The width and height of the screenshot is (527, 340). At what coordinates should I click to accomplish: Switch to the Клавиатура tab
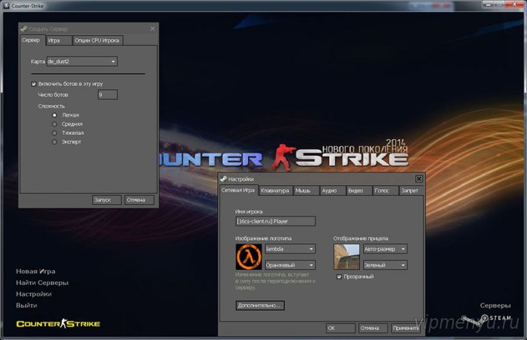275,191
